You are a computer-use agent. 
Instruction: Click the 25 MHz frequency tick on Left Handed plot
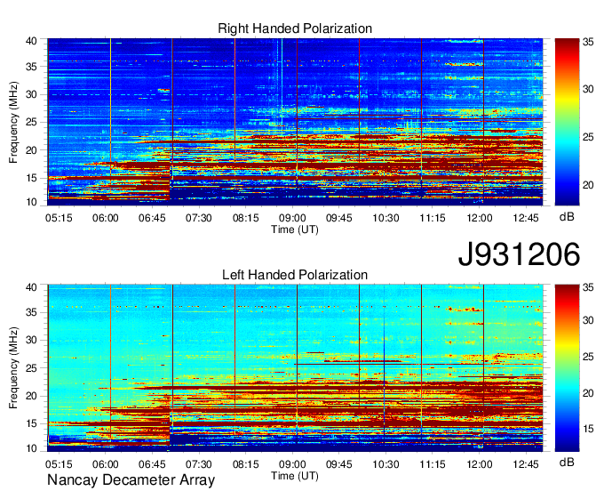click(31, 368)
